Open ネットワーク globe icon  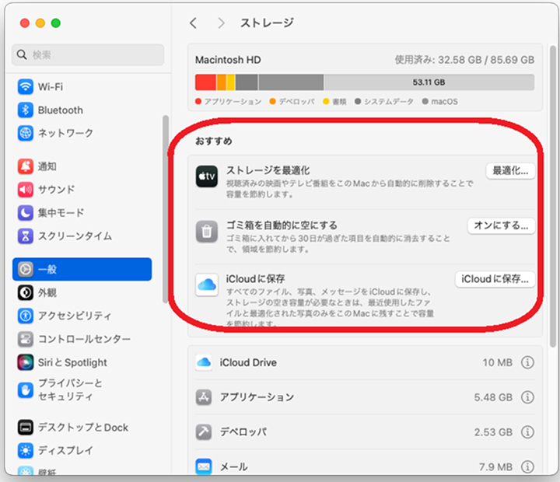pyautogui.click(x=26, y=133)
